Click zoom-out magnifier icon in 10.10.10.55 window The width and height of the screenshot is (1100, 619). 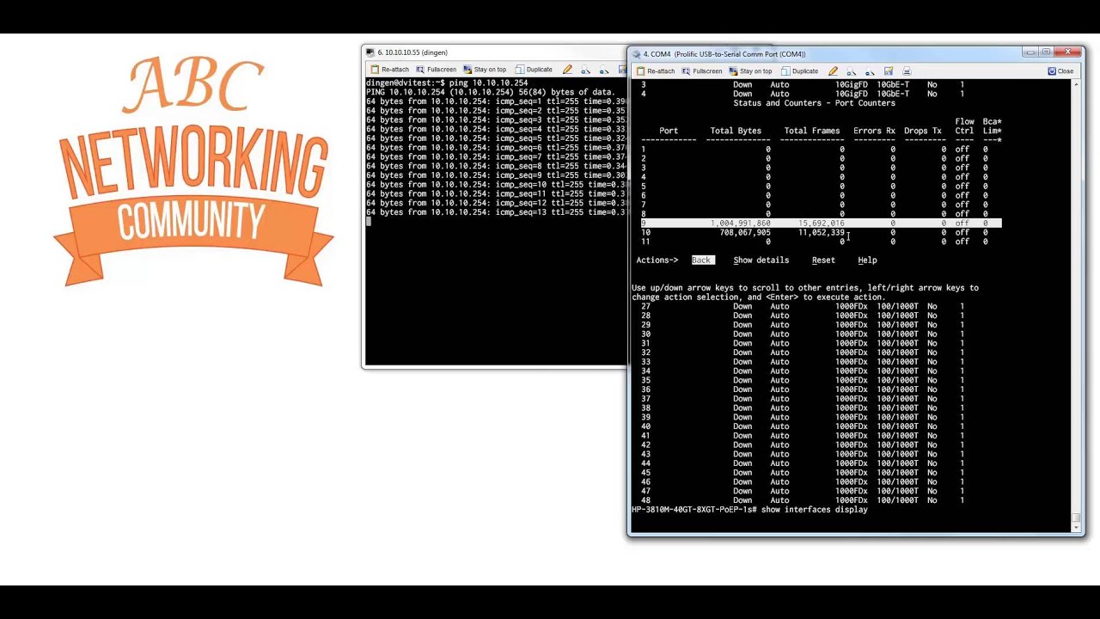pyautogui.click(x=604, y=70)
